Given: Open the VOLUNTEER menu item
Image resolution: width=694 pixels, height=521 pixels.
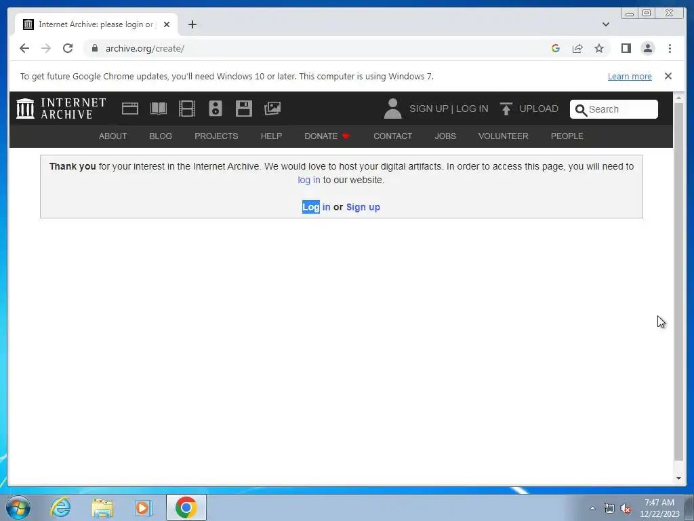Looking at the screenshot, I should pos(504,136).
